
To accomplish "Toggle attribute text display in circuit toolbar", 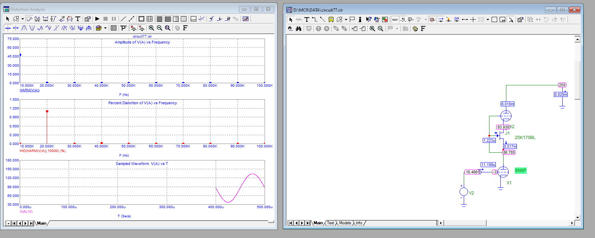I will point(403,20).
